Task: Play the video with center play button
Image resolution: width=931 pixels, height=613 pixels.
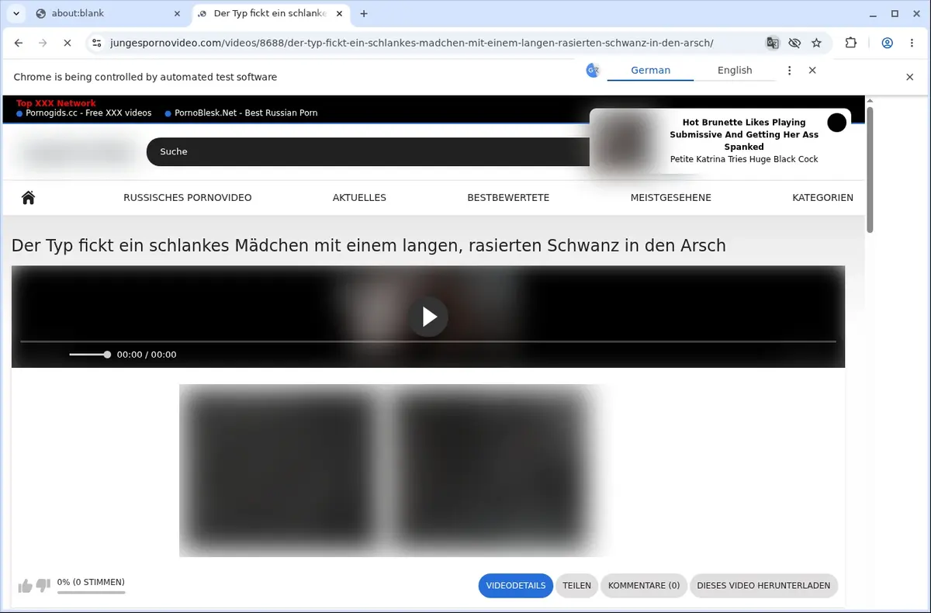Action: (428, 317)
